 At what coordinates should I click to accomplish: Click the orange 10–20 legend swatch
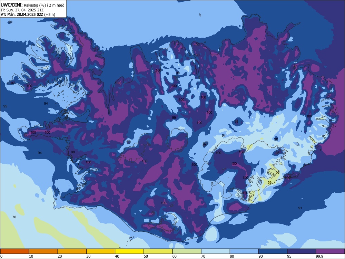pyautogui.click(x=43, y=251)
